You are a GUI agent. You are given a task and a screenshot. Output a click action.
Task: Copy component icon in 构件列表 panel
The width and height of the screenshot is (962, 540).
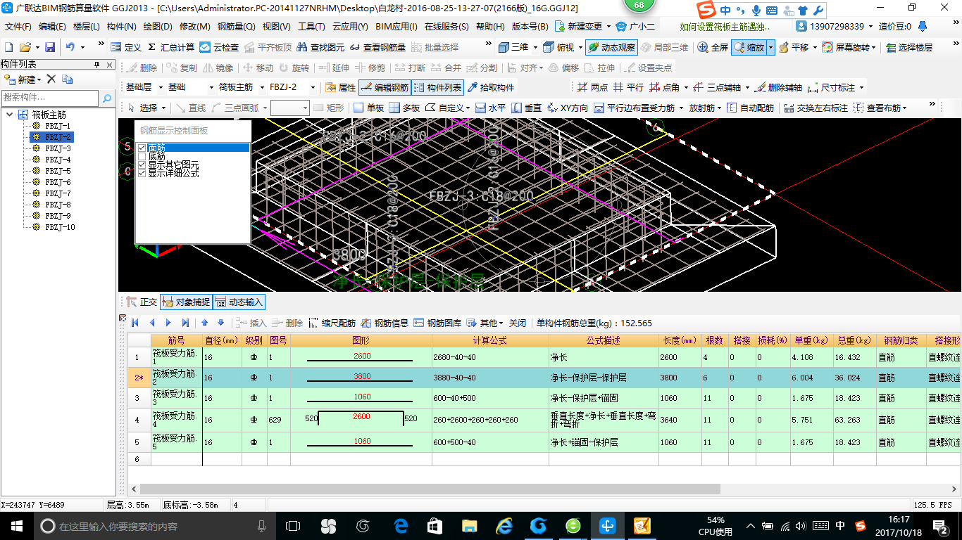(67, 79)
